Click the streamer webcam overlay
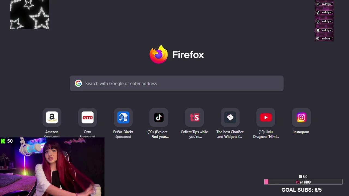The width and height of the screenshot is (349, 196). (x=52, y=167)
